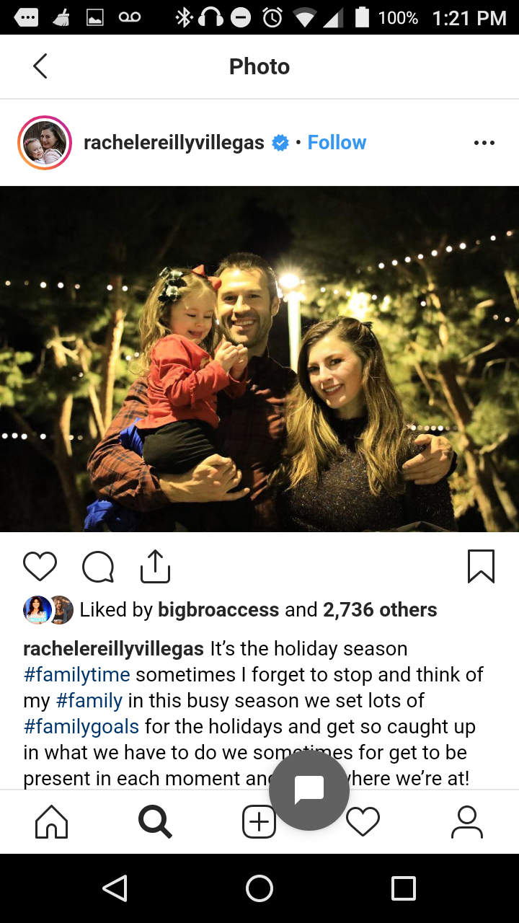Open the poster's profile picture story

click(x=45, y=143)
